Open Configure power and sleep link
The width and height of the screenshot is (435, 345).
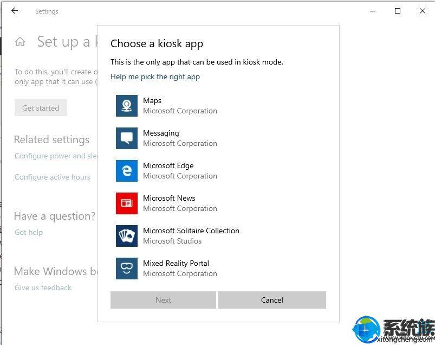[x=56, y=156]
